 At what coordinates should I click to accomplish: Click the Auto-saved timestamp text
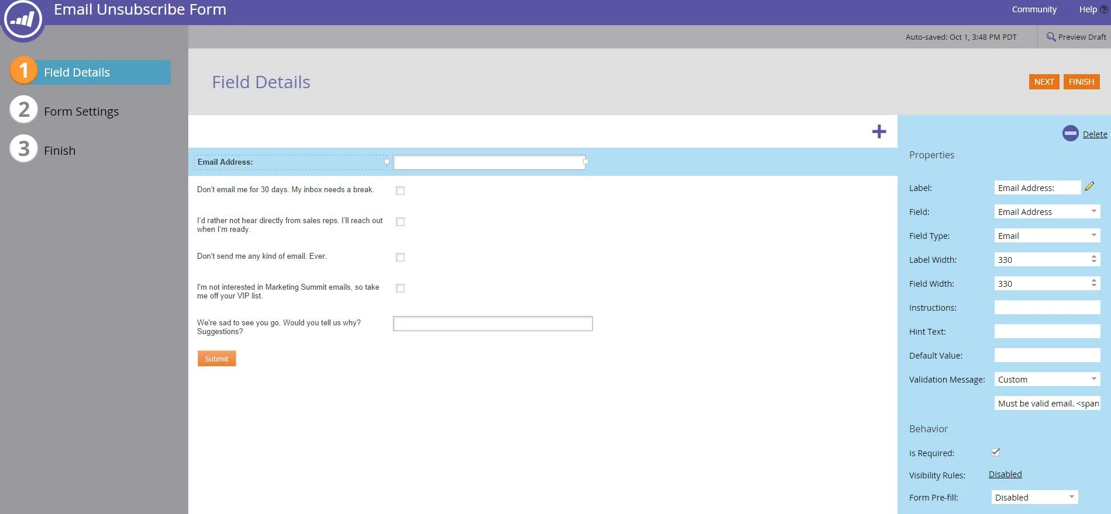click(961, 37)
